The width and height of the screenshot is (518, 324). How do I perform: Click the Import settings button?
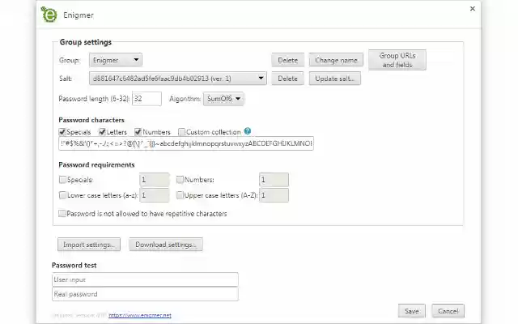point(89,245)
